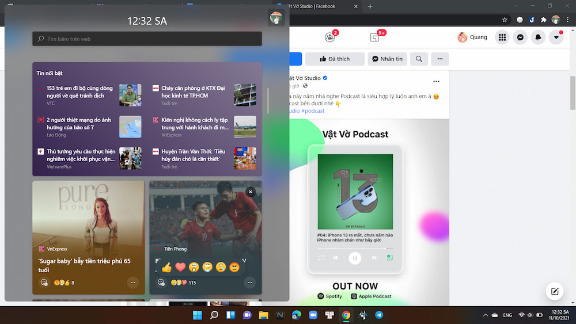Expand the Facebook account dropdown arrow

click(556, 37)
